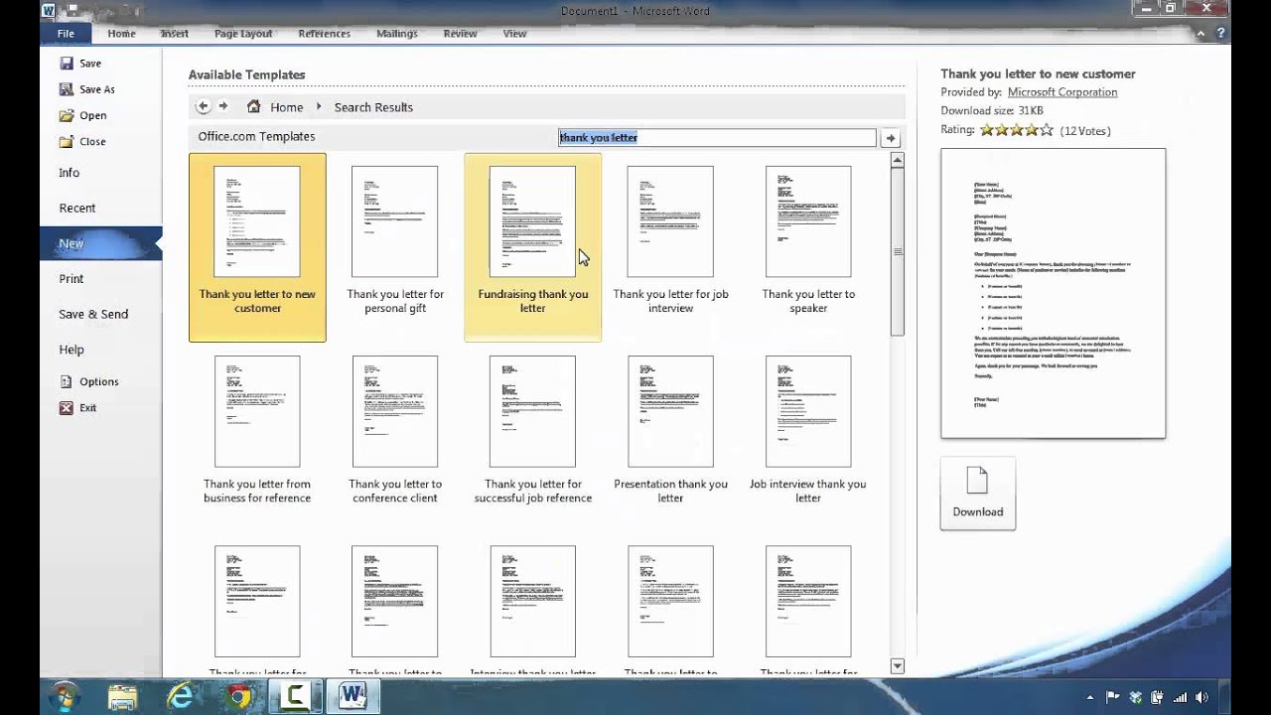This screenshot has height=715, width=1271.
Task: Open the References tab
Action: pyautogui.click(x=325, y=33)
